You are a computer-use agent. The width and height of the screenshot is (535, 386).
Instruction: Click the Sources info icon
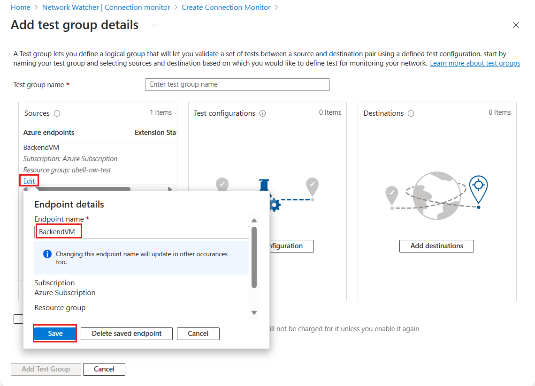click(x=57, y=113)
